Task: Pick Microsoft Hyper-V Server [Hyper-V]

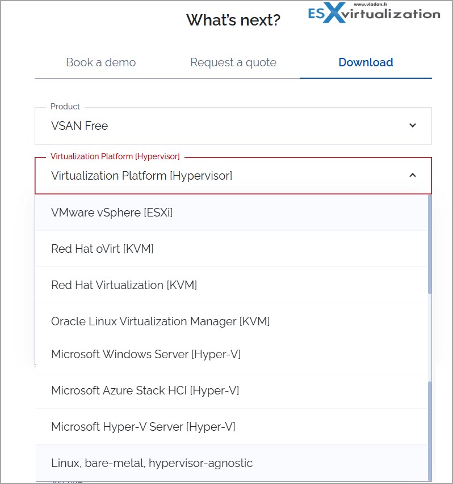Action: [231, 427]
